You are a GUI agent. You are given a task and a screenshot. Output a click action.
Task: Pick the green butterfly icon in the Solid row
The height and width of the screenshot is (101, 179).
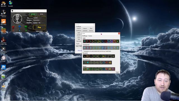tap(100, 41)
